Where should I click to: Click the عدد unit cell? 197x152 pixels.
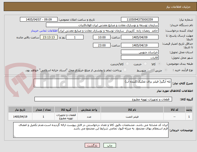pyautogui.click(x=89, y=117)
